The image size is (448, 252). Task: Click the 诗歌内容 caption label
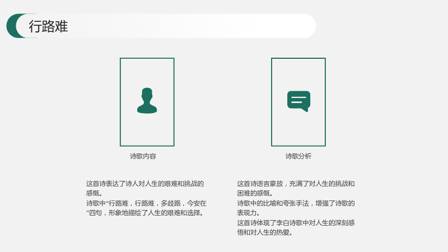coord(143,156)
